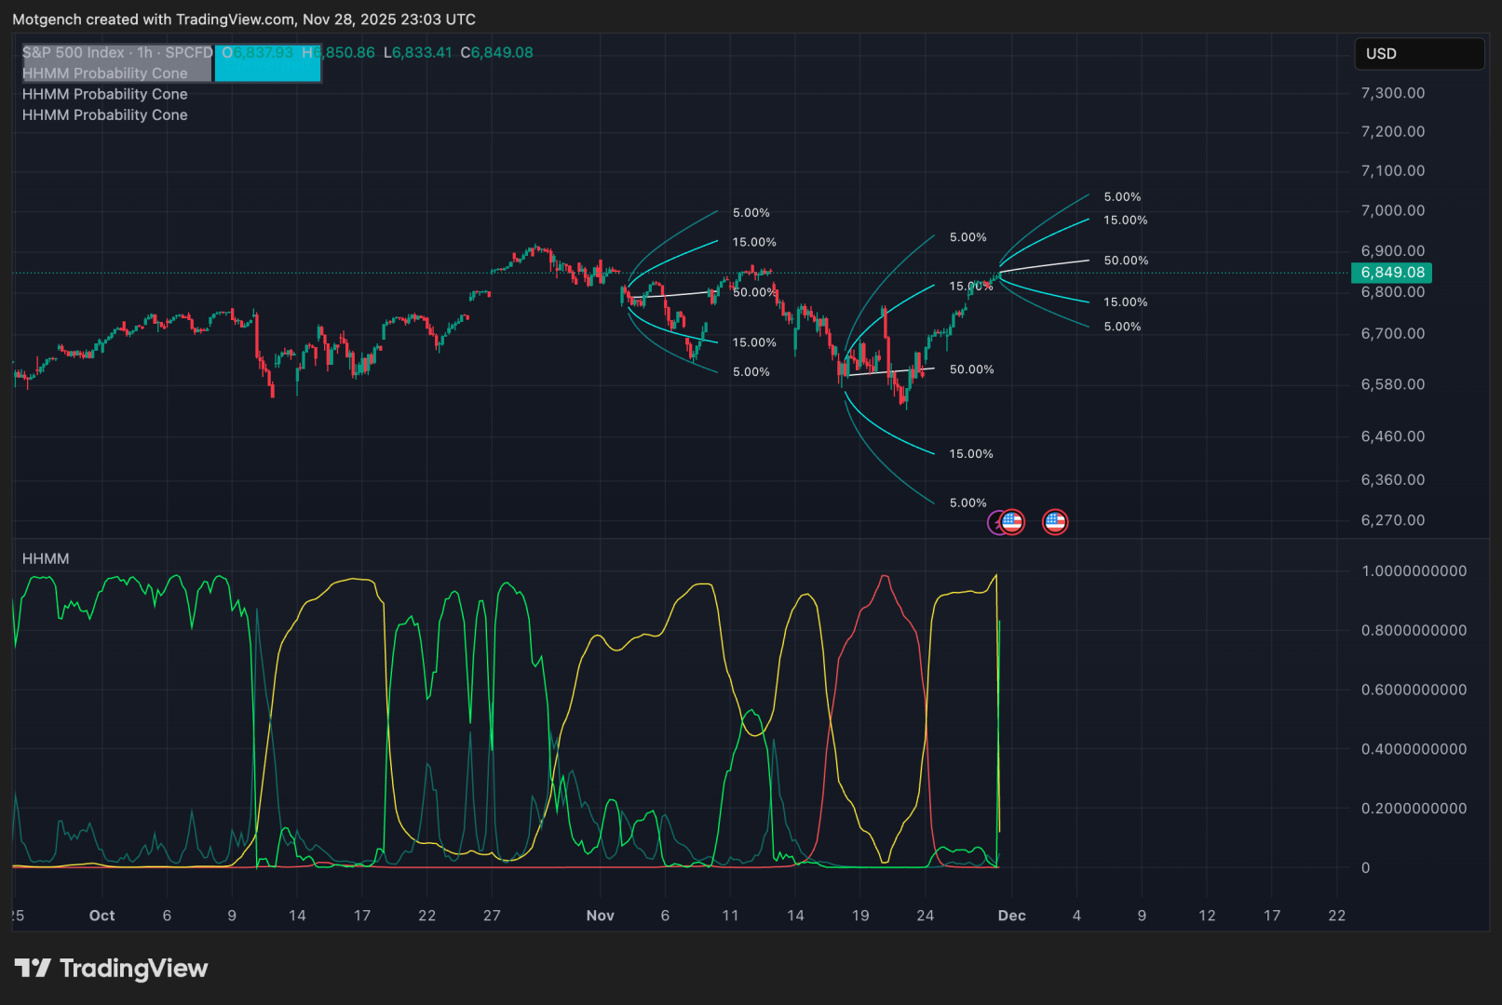Click the 7,000.00 price scale label
Screen dimensions: 1502x1005
(x=1392, y=210)
